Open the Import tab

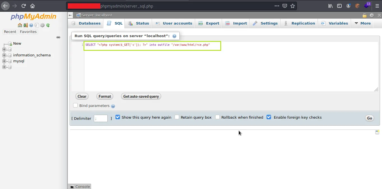236,23
